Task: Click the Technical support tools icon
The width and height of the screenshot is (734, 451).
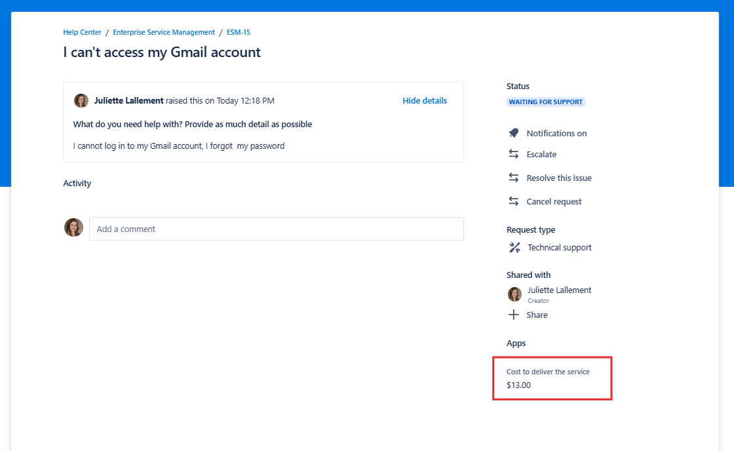Action: tap(514, 247)
